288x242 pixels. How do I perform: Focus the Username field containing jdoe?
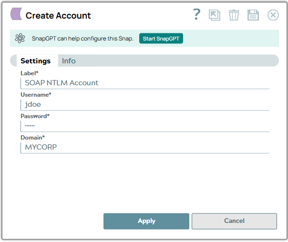pos(144,104)
